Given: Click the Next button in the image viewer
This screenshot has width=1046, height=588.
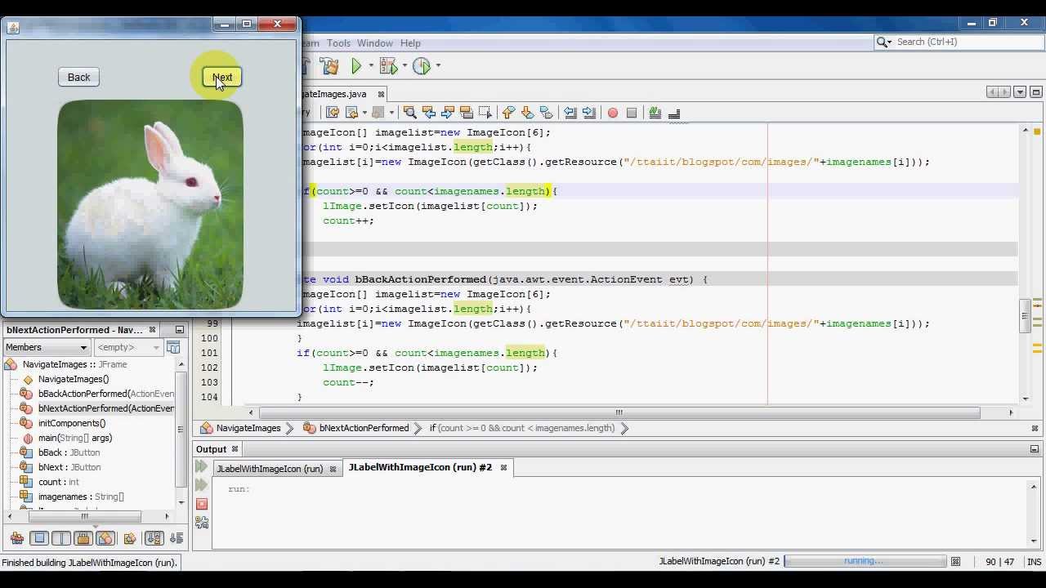Looking at the screenshot, I should click(222, 77).
